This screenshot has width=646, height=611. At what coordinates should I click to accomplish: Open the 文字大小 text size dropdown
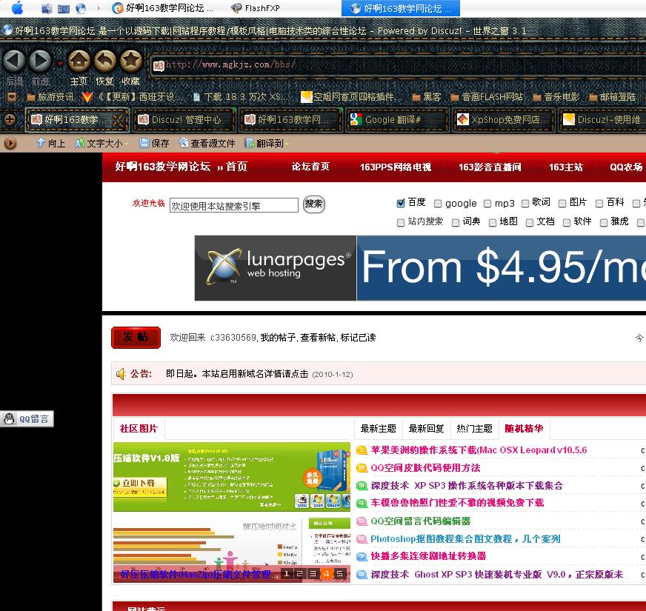click(101, 143)
